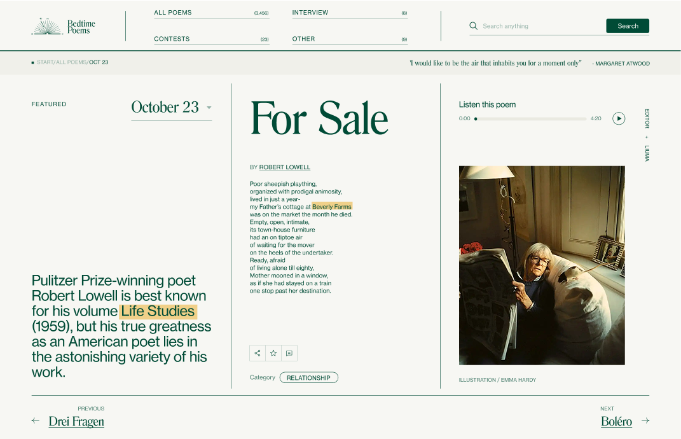Click the Search button

click(x=628, y=26)
